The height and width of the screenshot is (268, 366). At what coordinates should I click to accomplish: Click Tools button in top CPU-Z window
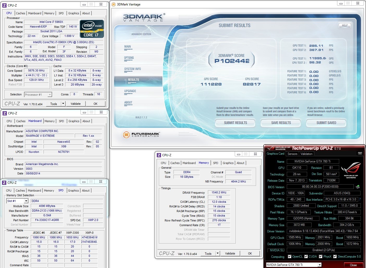pyautogui.click(x=54, y=104)
